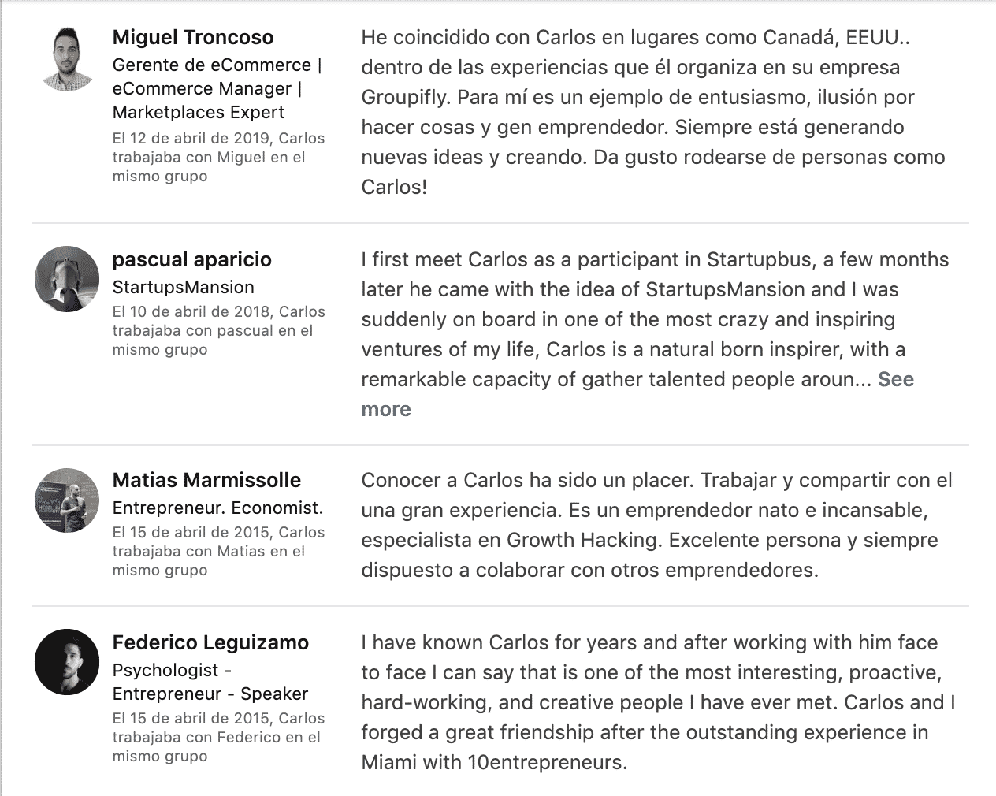
Task: Click Federico's recommendation text mentioning 10entrepreneurs
Action: 658,702
